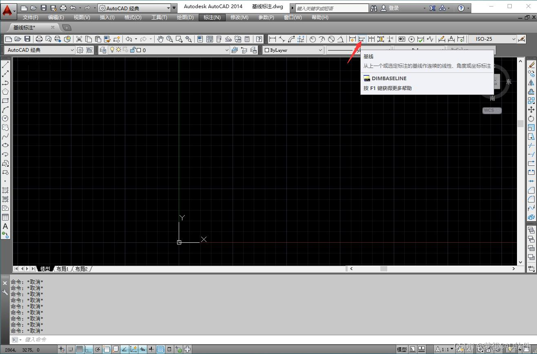This screenshot has width=537, height=354.
Task: Switch to the 布局1 layout tab
Action: (62, 269)
